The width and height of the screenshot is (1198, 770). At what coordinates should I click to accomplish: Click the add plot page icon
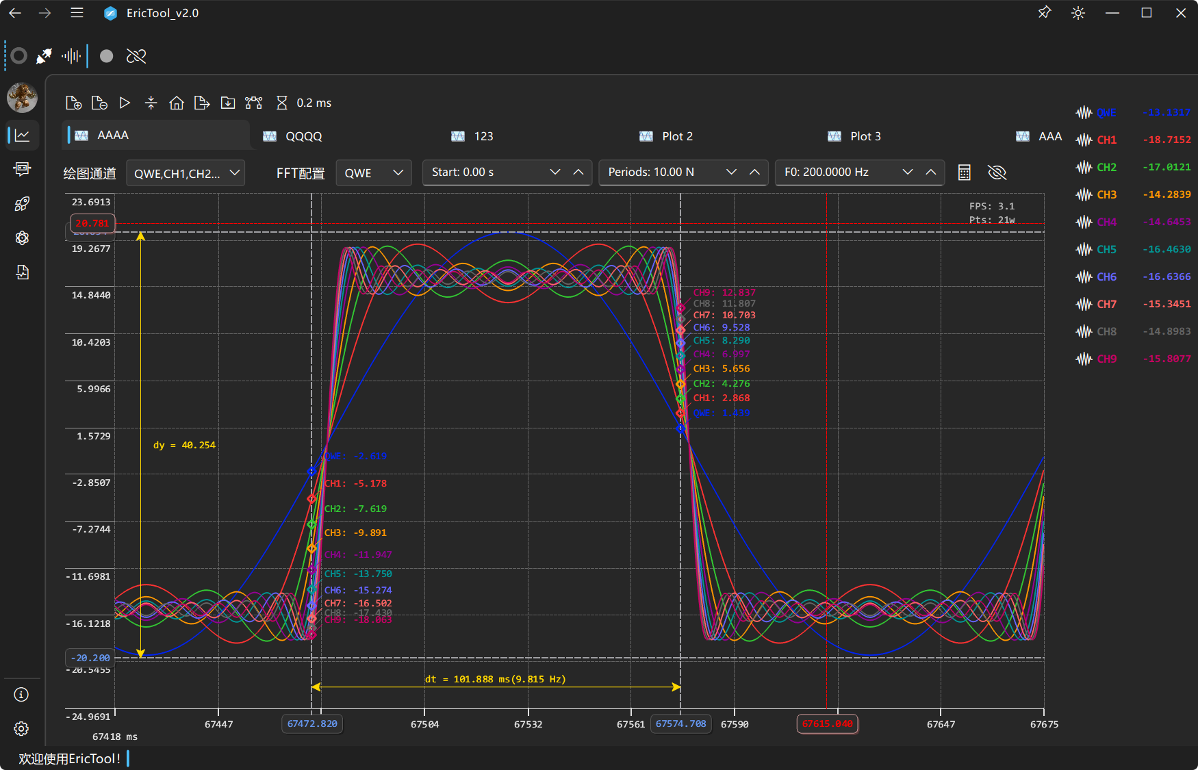point(73,103)
